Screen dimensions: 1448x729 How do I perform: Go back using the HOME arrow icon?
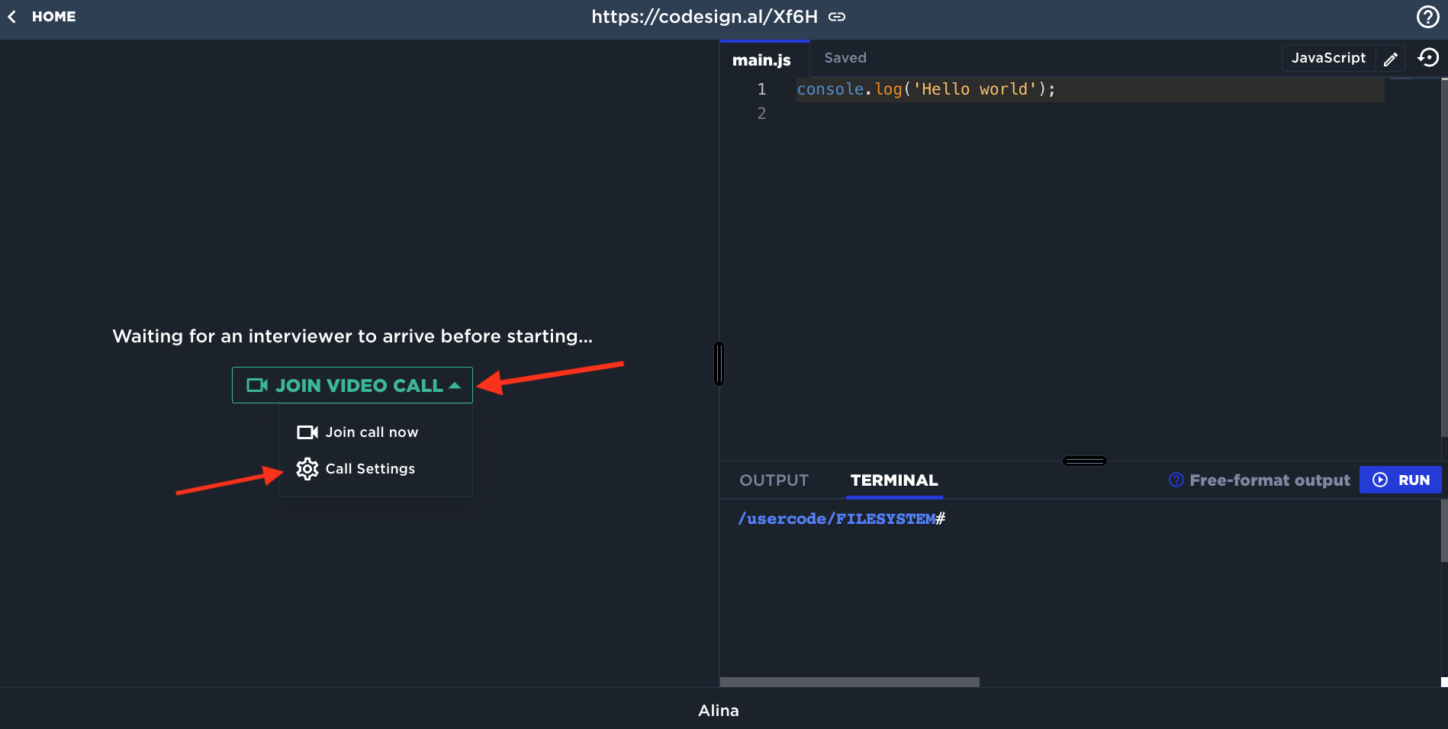12,17
